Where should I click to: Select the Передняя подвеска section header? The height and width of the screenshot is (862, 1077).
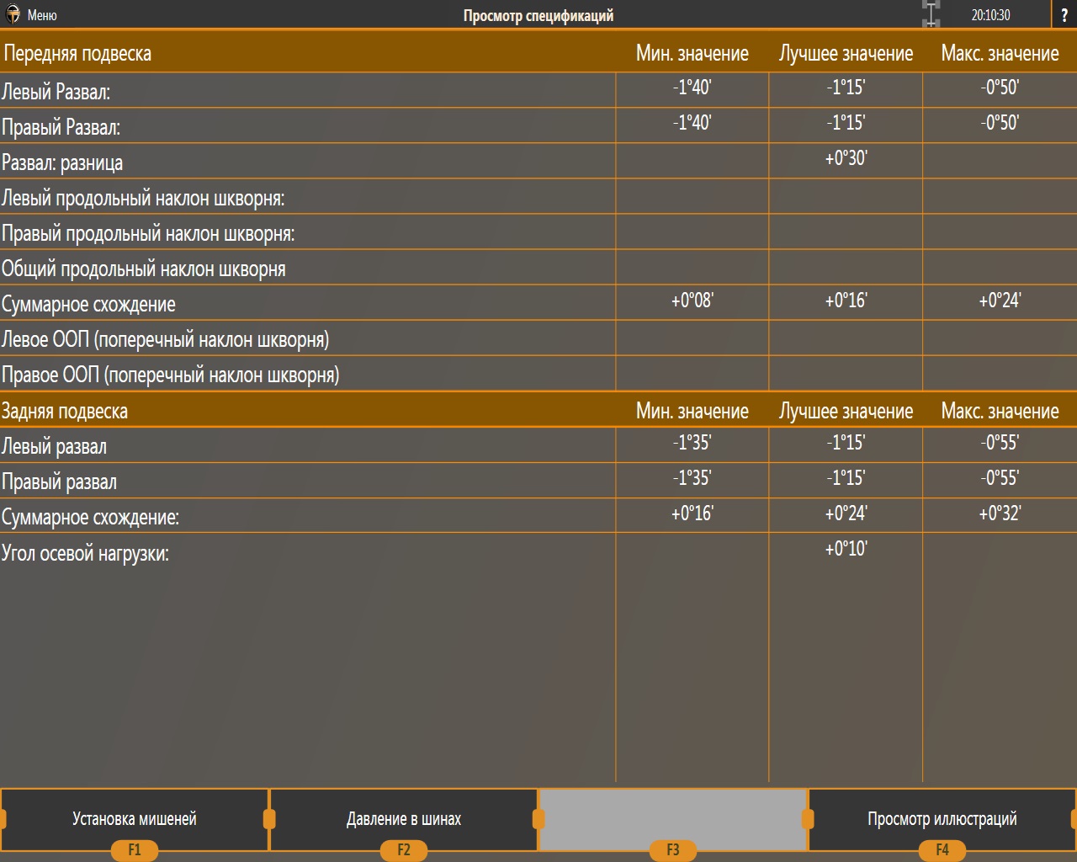(77, 54)
